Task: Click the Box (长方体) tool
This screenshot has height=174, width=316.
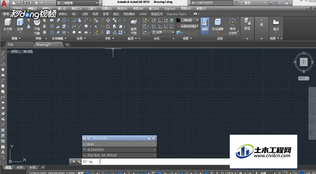Action: [x=8, y=24]
